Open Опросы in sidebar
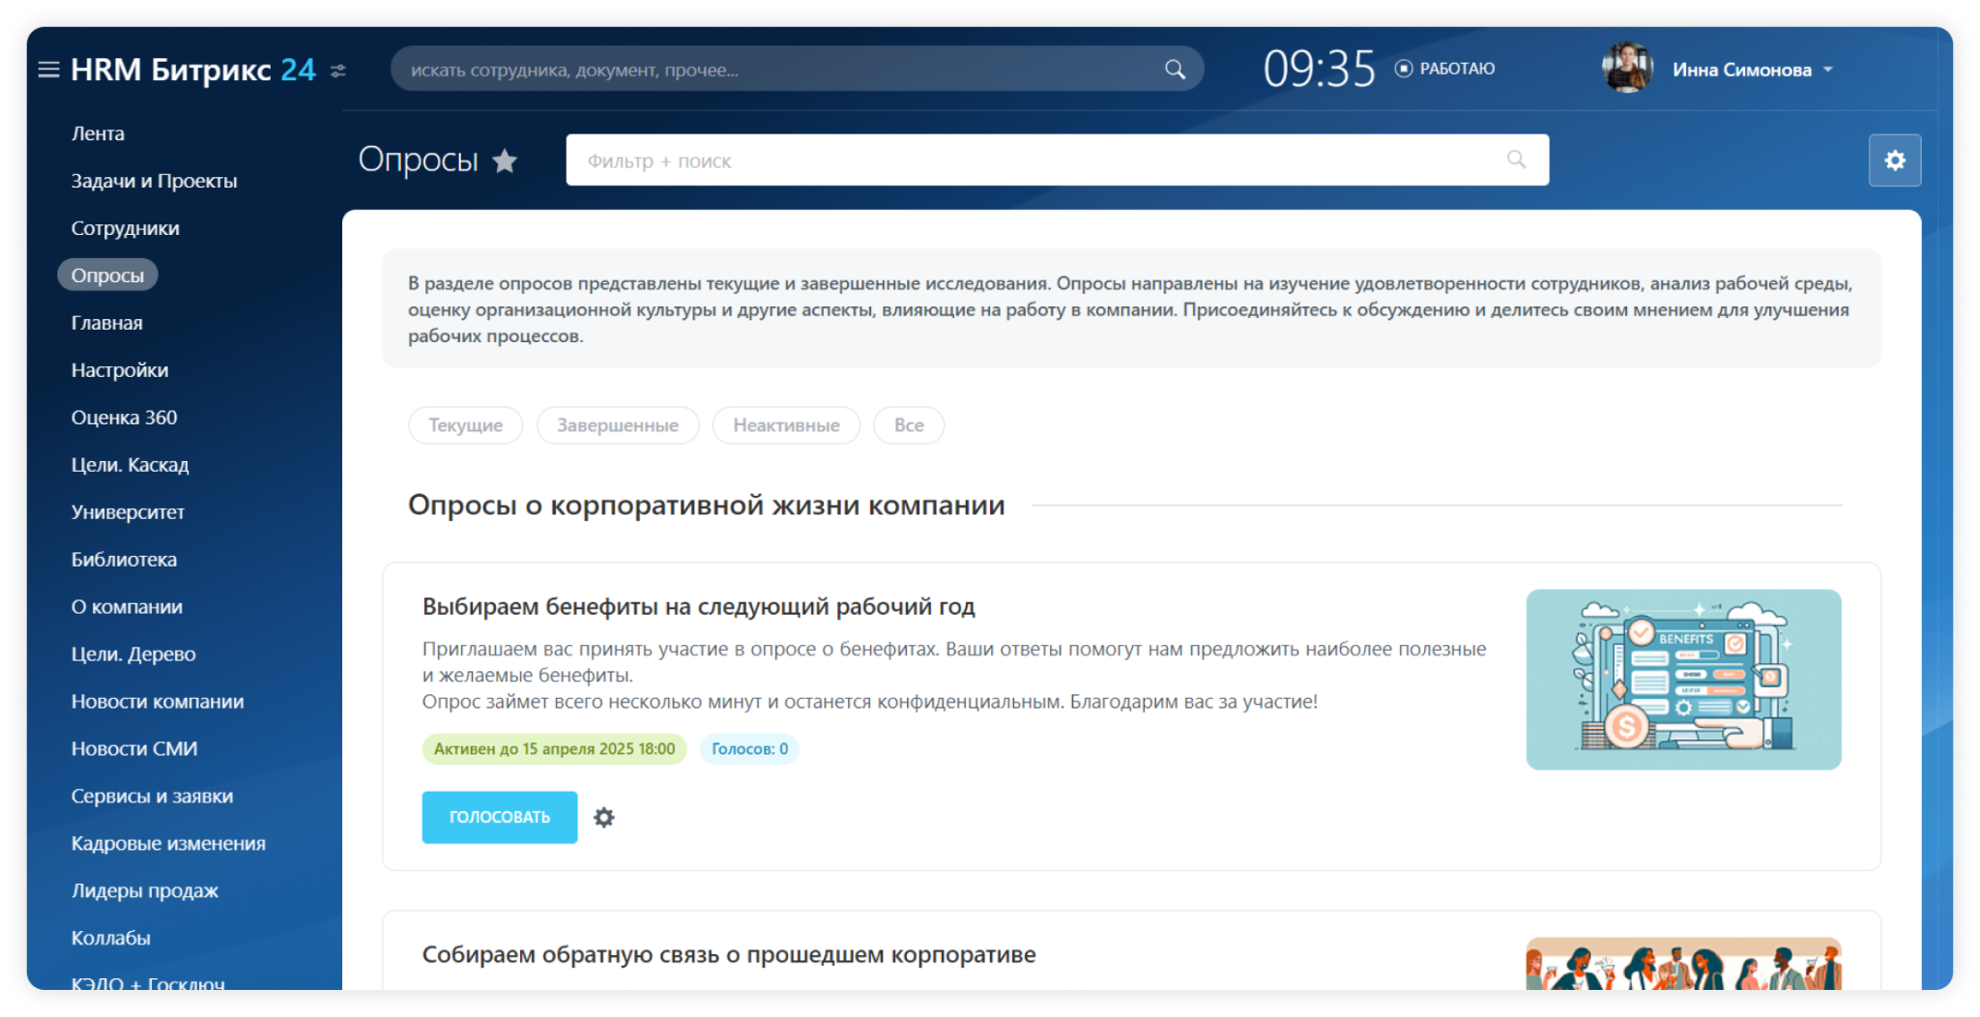Viewport: 1980px width, 1017px height. coord(107,276)
